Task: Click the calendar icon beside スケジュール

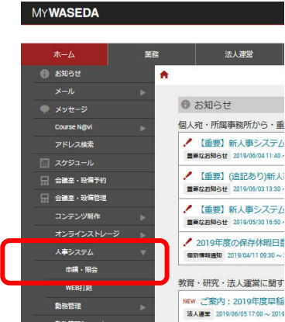Action: (44, 163)
